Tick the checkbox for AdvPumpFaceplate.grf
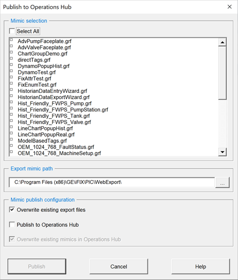 tap(11, 40)
